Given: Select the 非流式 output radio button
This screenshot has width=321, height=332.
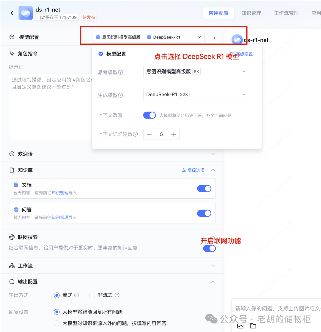Looking at the screenshot, I should (92, 295).
